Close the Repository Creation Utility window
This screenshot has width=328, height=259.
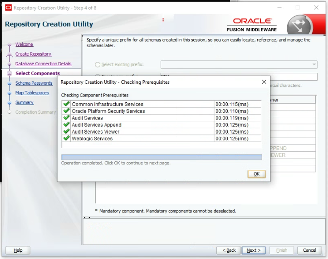(x=316, y=8)
